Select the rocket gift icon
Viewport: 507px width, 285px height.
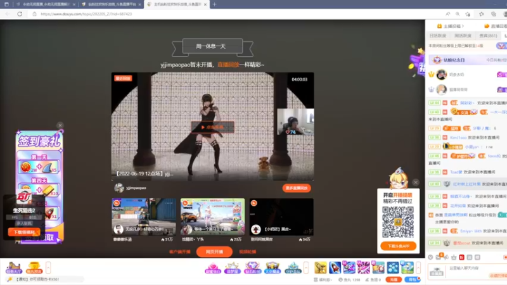click(x=335, y=267)
